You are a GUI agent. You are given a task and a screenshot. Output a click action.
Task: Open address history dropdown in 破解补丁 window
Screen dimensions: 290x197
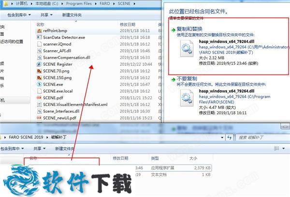click(222, 137)
